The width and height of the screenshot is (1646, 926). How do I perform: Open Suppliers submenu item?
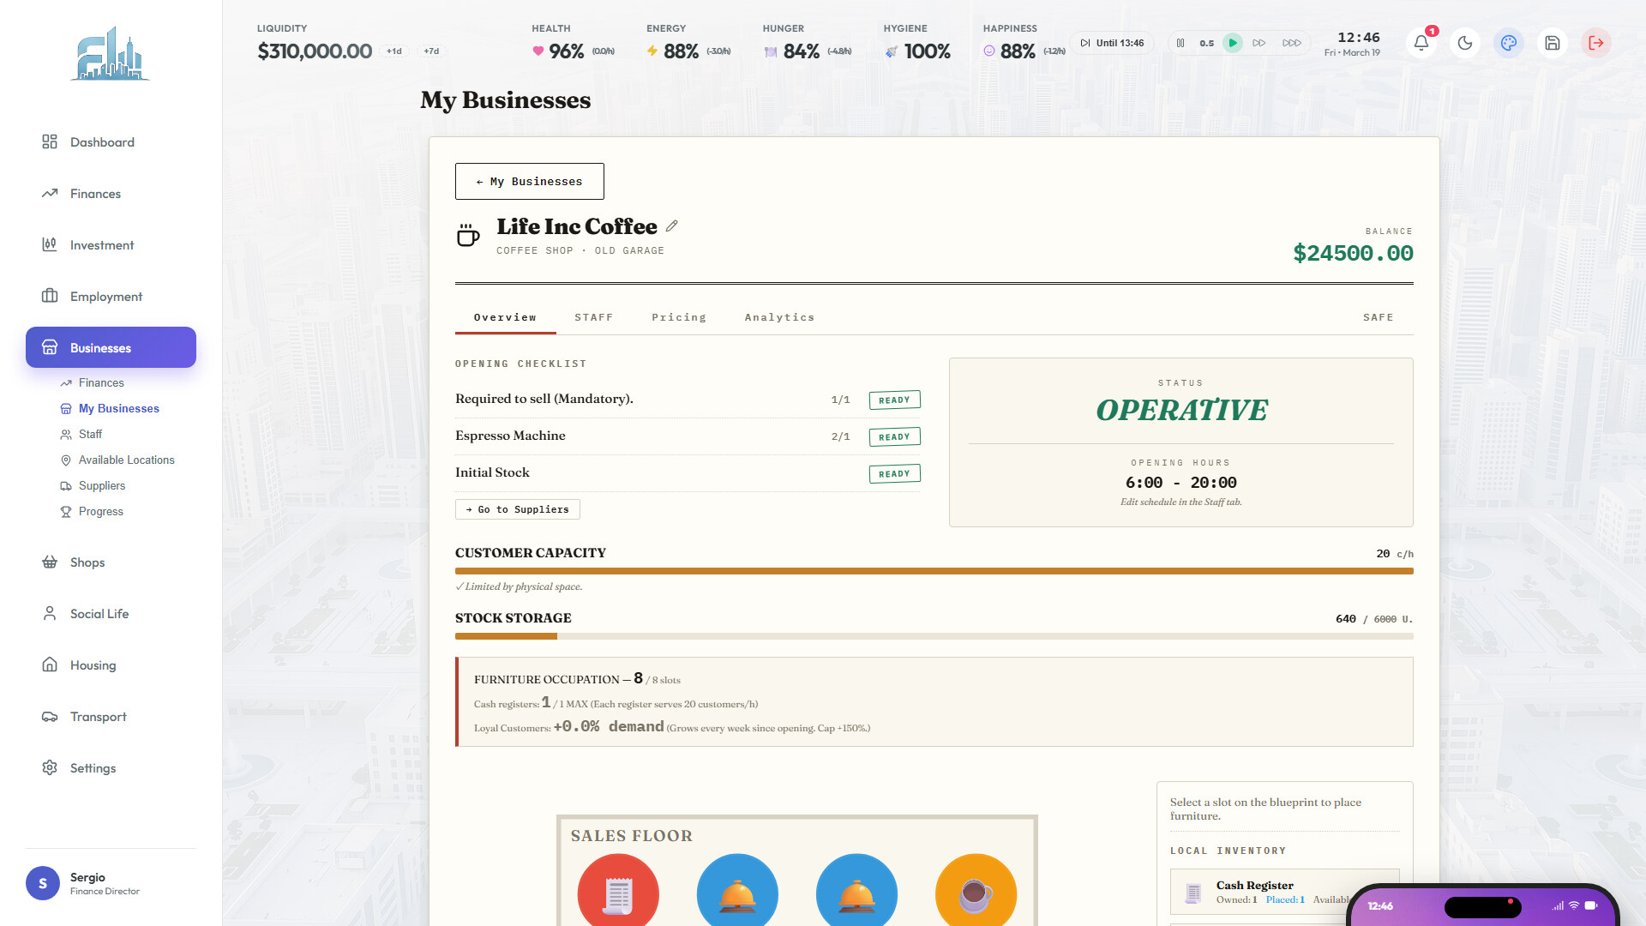click(x=101, y=485)
